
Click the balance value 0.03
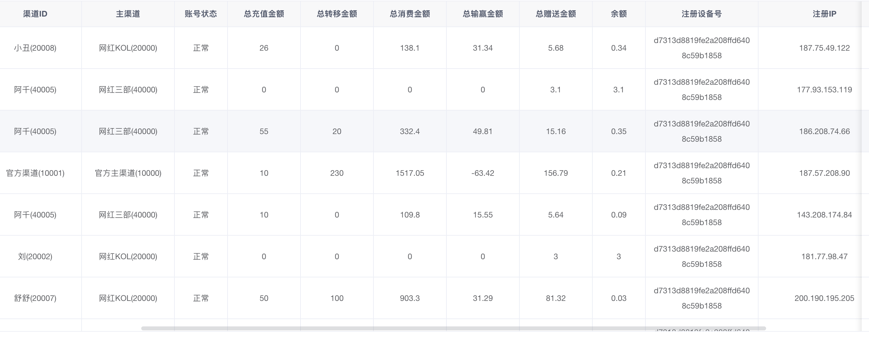619,298
